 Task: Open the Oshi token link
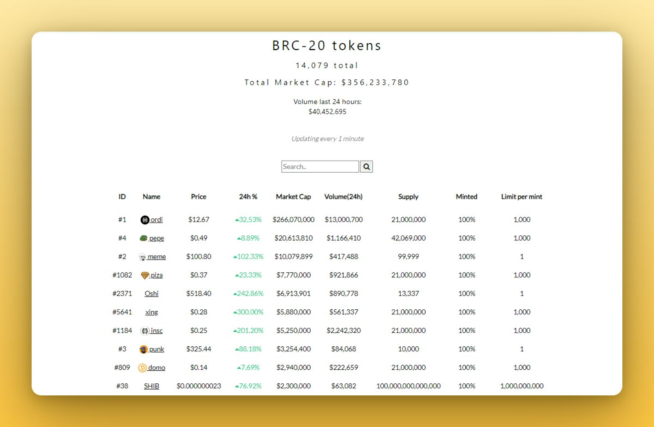(x=151, y=294)
